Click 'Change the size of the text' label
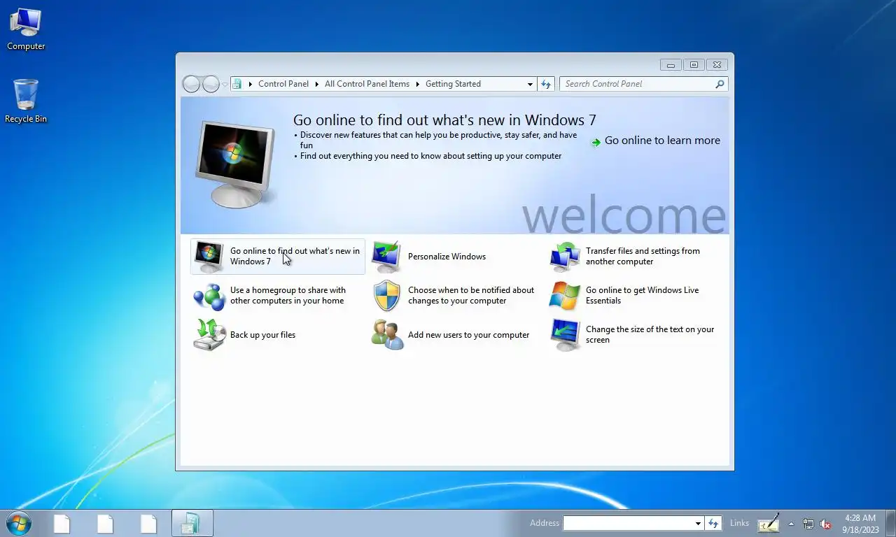Image resolution: width=896 pixels, height=537 pixels. click(650, 334)
